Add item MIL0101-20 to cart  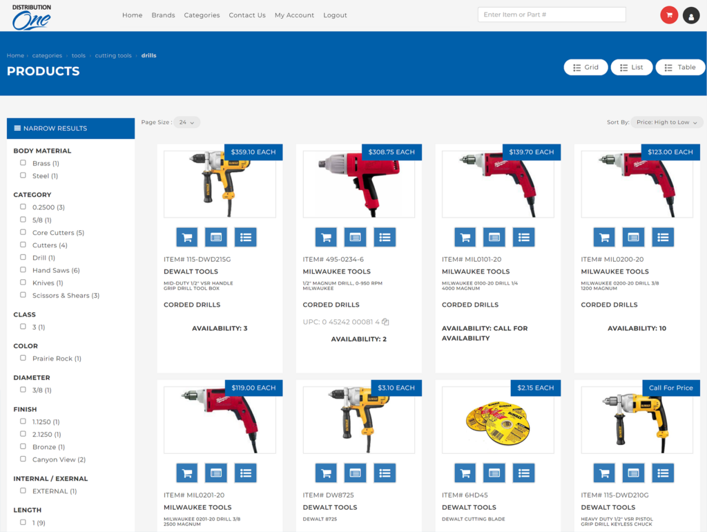465,237
